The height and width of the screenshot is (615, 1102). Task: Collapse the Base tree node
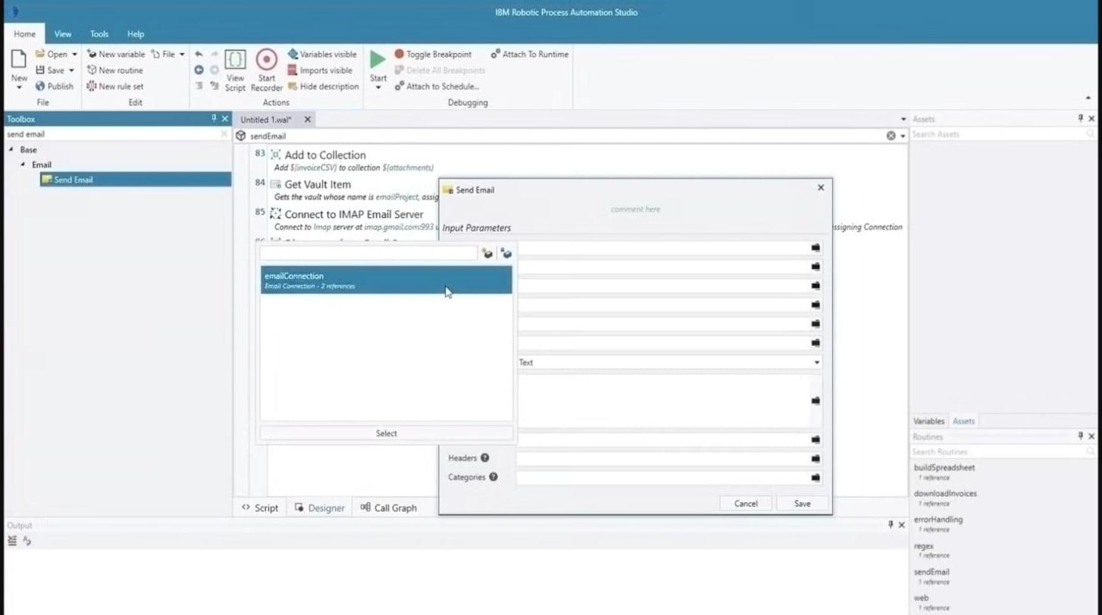click(11, 150)
